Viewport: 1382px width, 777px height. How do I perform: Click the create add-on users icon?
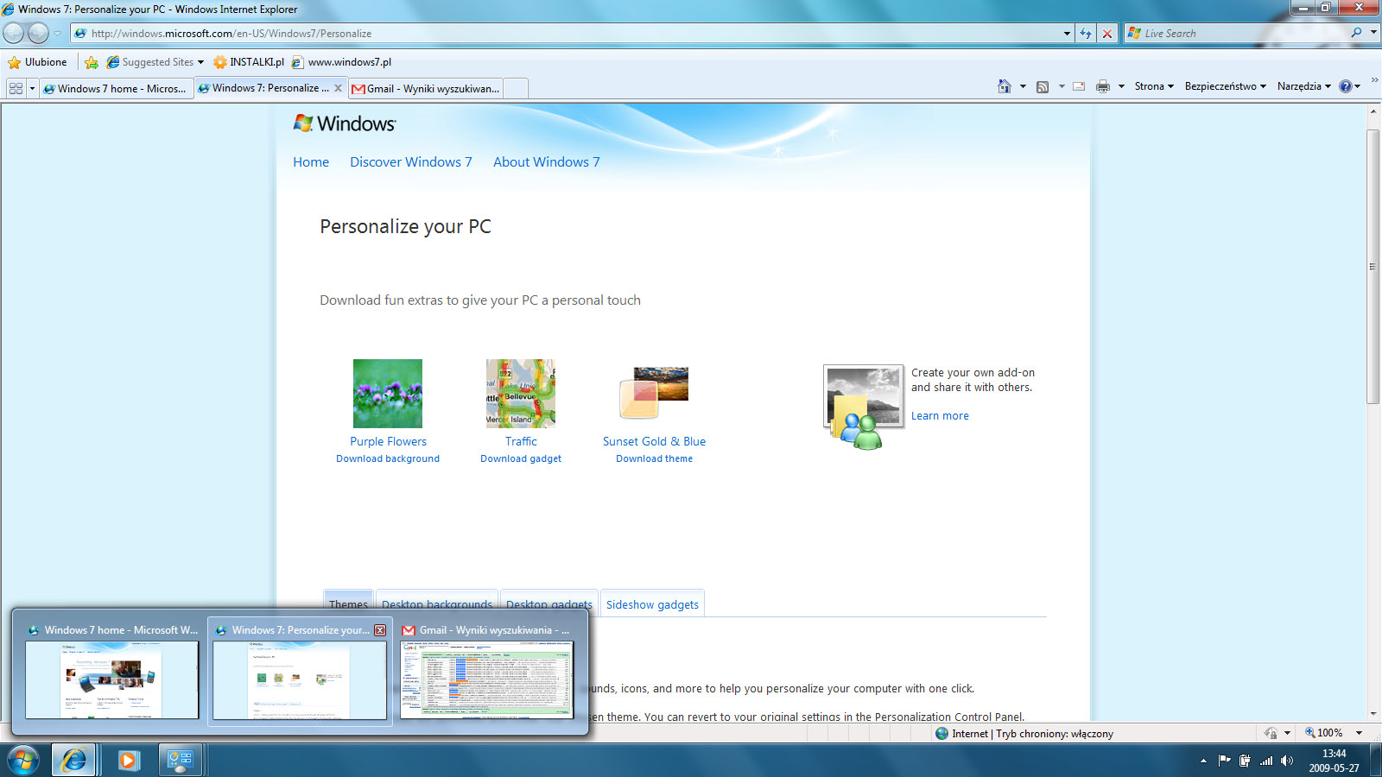[864, 407]
